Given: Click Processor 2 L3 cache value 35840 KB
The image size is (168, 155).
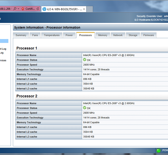Looking at the screenshot, I should click(89, 137).
